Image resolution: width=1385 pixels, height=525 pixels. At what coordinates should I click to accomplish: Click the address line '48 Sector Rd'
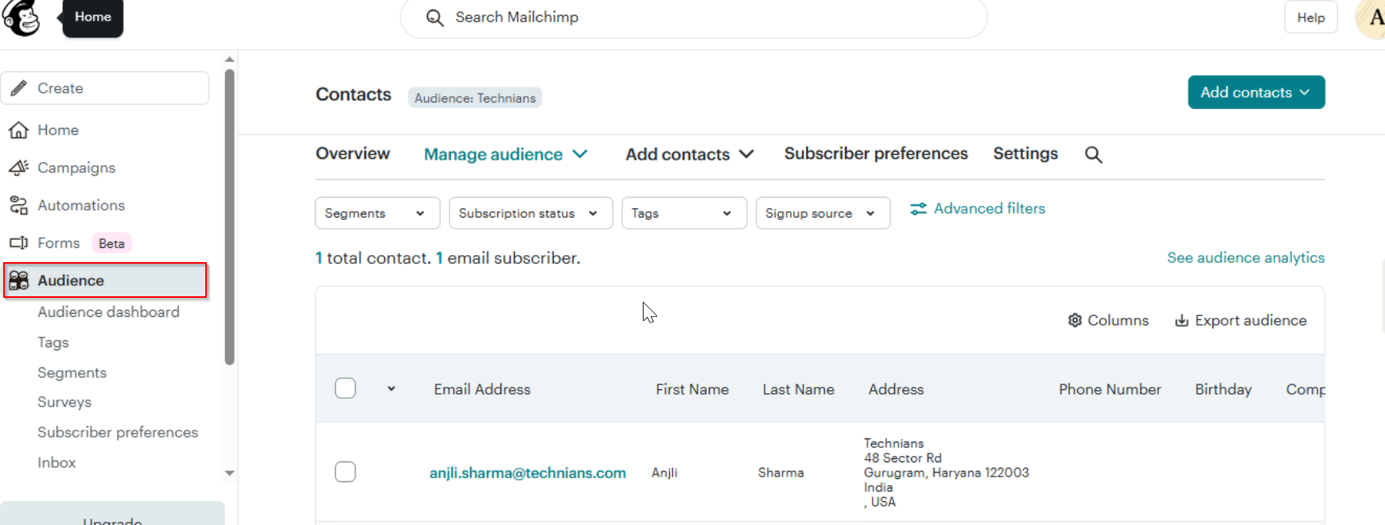click(x=903, y=458)
